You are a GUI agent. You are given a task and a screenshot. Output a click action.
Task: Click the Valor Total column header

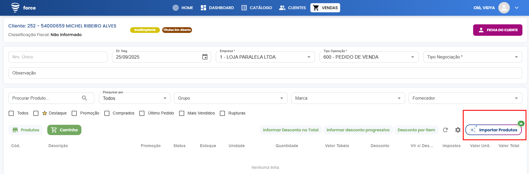(x=509, y=146)
